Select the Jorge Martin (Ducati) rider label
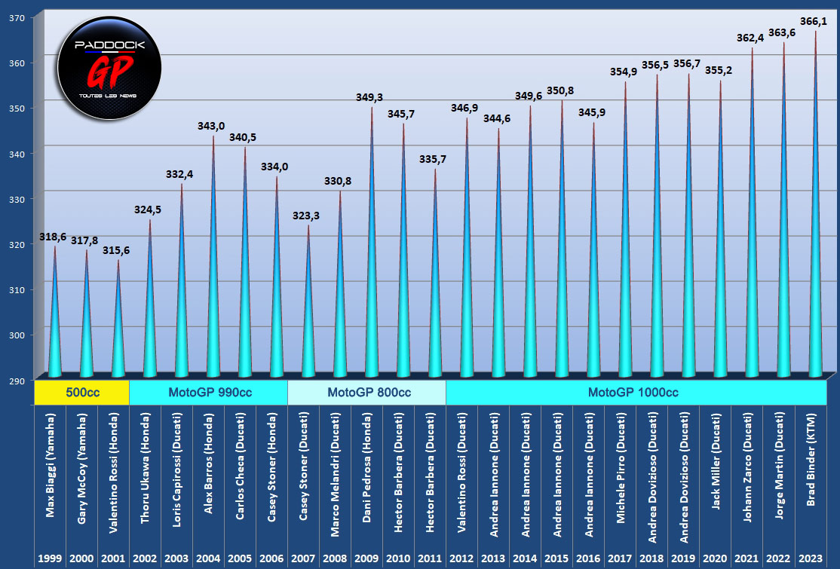The width and height of the screenshot is (840, 569). coord(779,476)
